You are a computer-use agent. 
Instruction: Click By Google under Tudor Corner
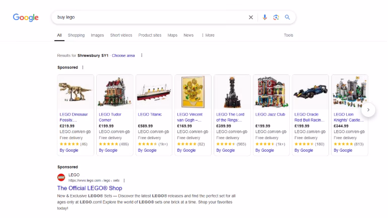(x=108, y=150)
